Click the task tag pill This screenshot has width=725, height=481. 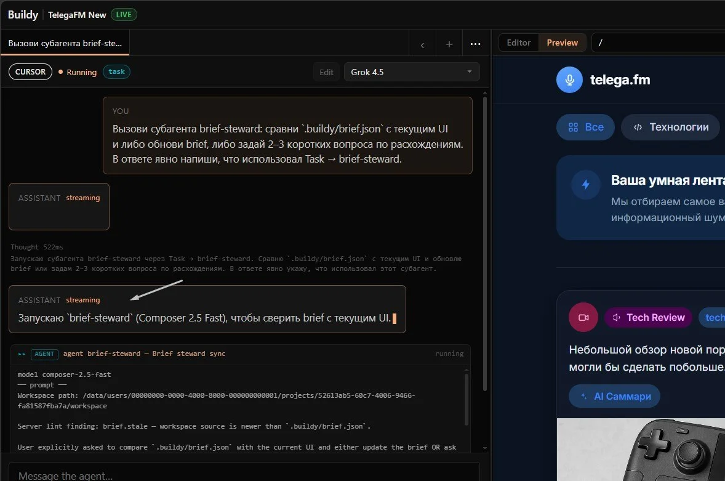pyautogui.click(x=116, y=71)
